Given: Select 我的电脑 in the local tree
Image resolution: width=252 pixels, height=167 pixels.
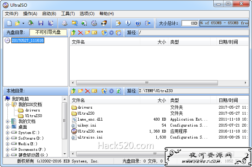Looking at the screenshot, I should coord(20,99).
